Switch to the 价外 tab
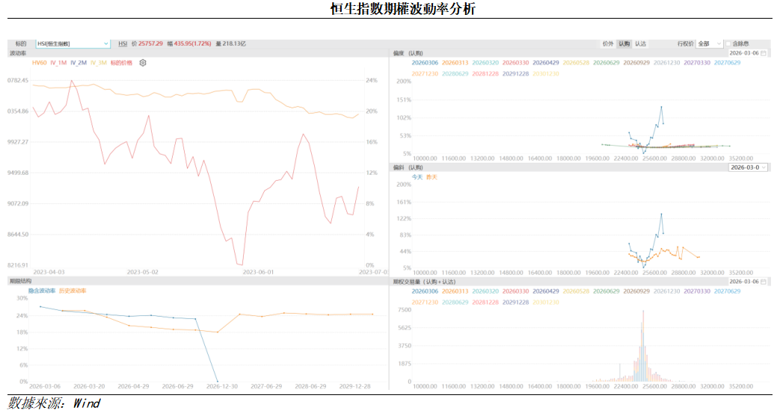This screenshot has width=777, height=416. [x=608, y=44]
